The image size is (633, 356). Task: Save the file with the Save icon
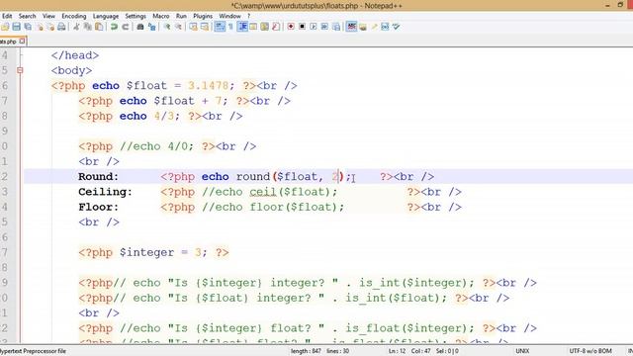16,27
